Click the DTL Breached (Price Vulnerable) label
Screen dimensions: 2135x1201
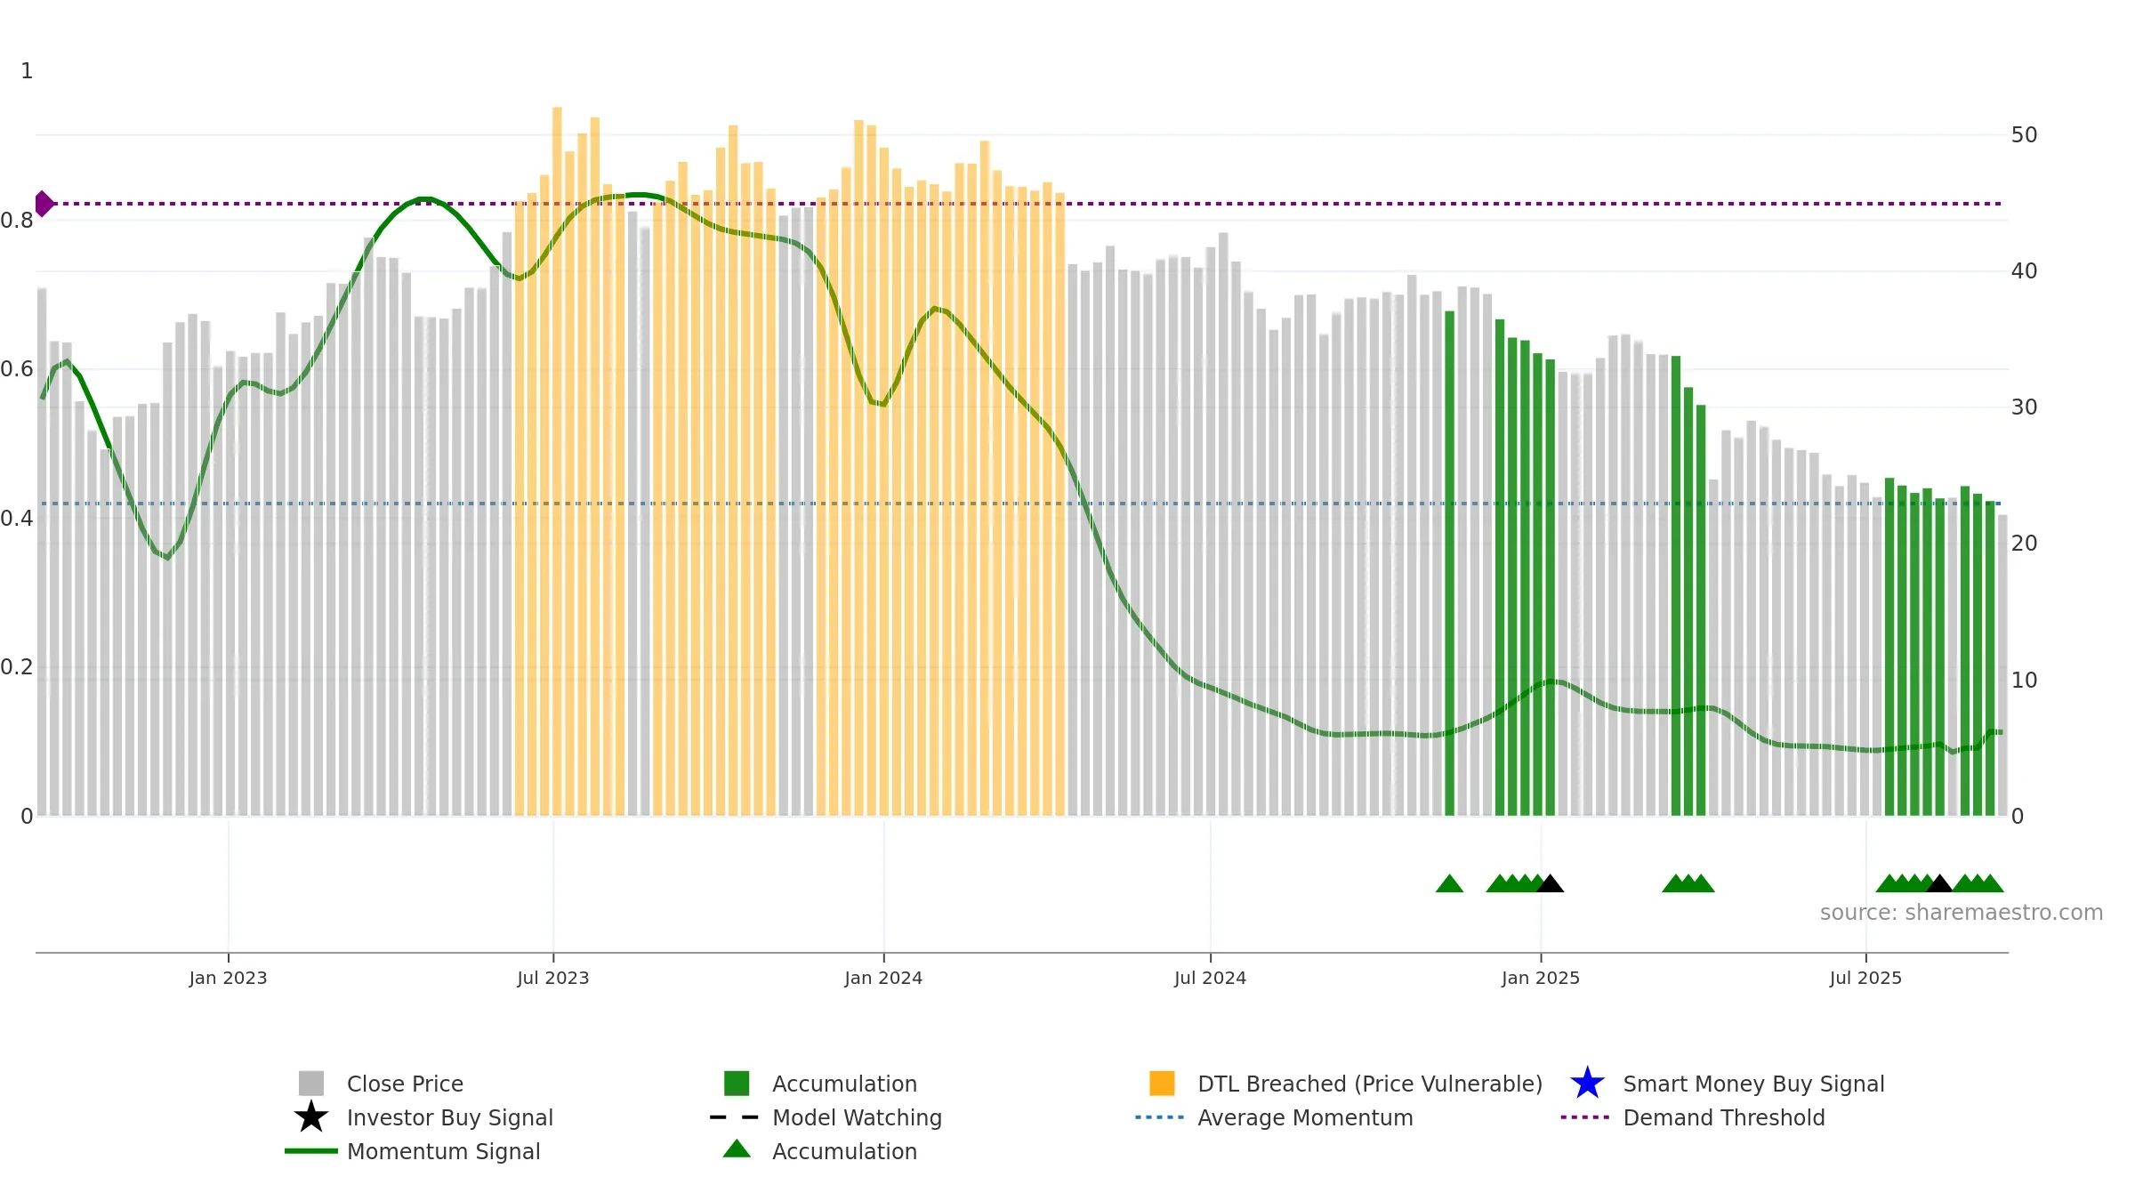point(1370,1084)
